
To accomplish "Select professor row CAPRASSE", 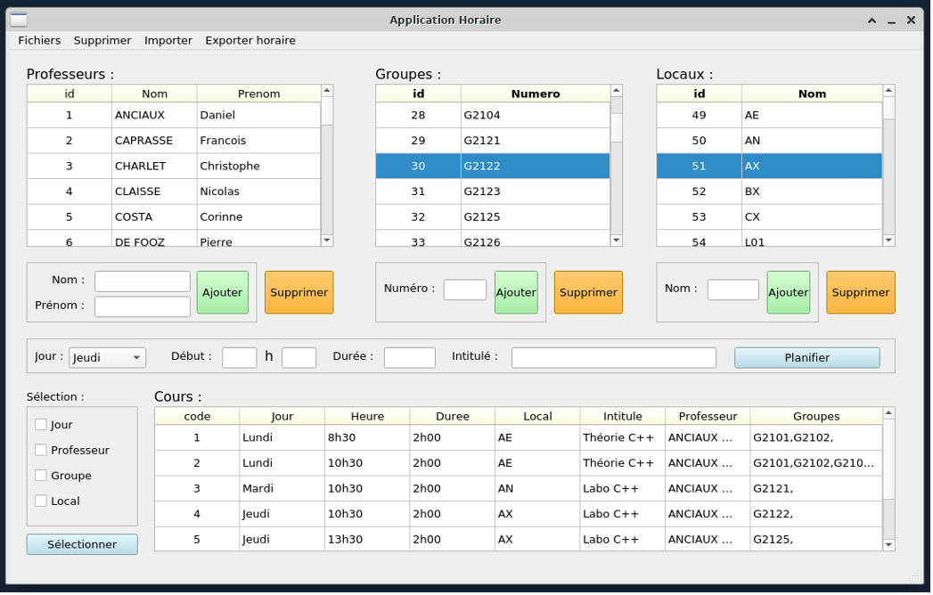I will point(174,141).
